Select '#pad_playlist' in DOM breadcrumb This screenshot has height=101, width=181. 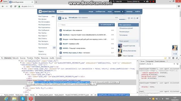pyautogui.click(x=59, y=95)
